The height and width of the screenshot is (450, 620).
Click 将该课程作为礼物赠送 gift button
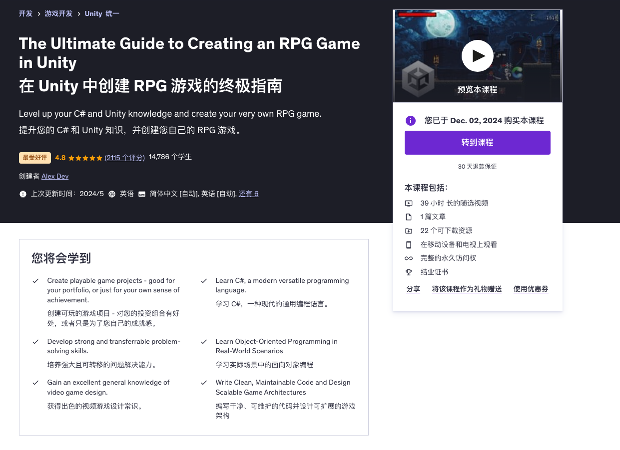pos(467,289)
